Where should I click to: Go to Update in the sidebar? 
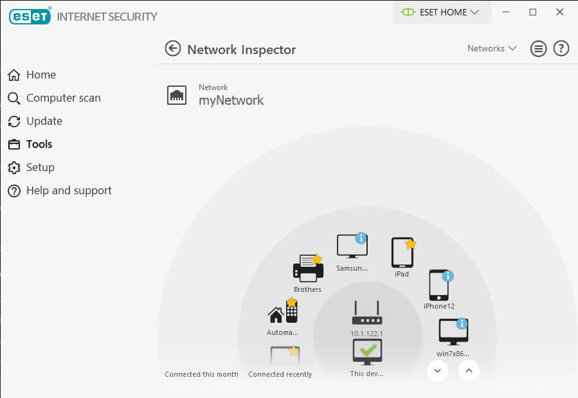(x=35, y=122)
